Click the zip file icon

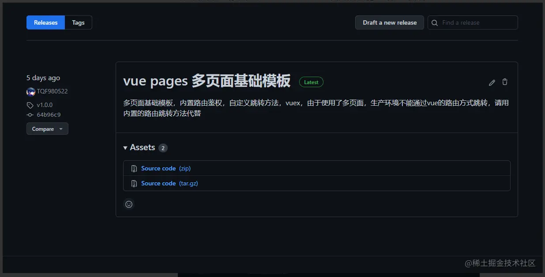[134, 169]
